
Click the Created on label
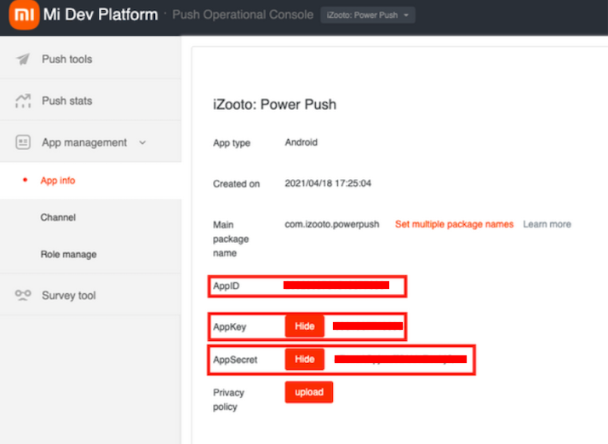click(x=236, y=183)
